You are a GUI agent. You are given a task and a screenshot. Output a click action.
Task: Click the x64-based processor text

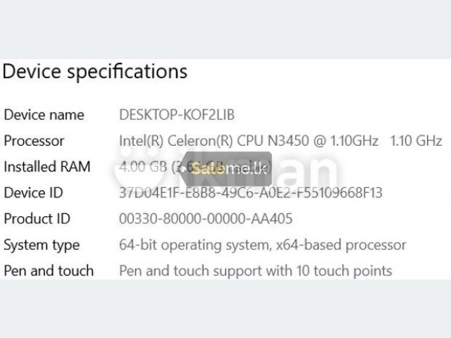click(341, 245)
